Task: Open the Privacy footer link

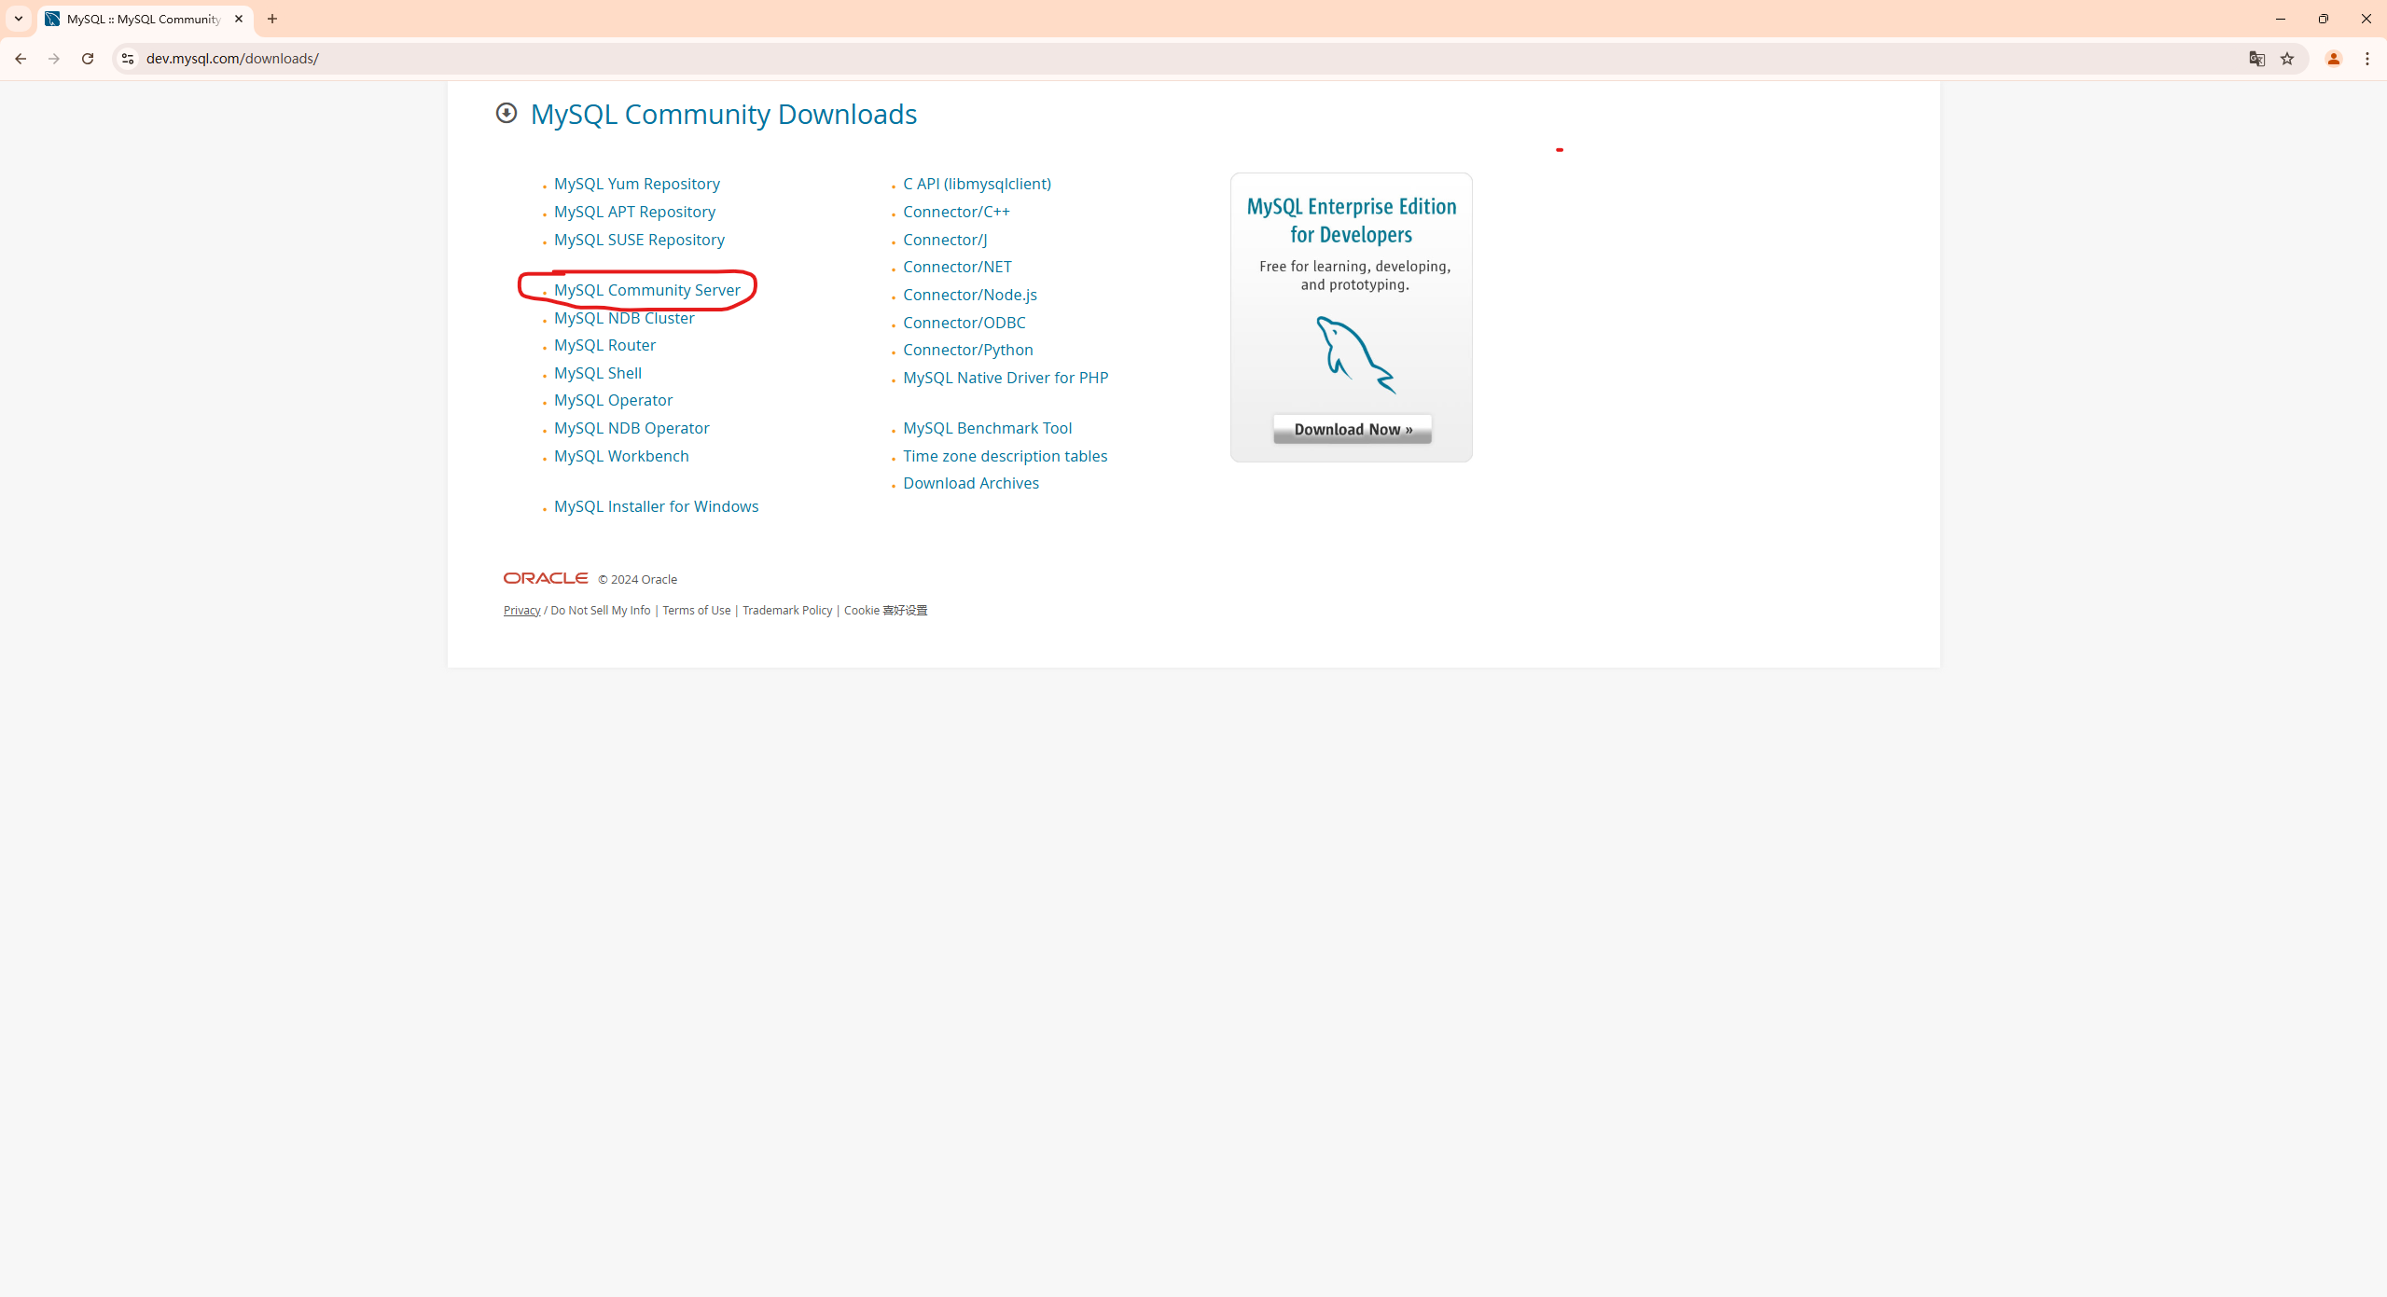Action: (x=521, y=611)
